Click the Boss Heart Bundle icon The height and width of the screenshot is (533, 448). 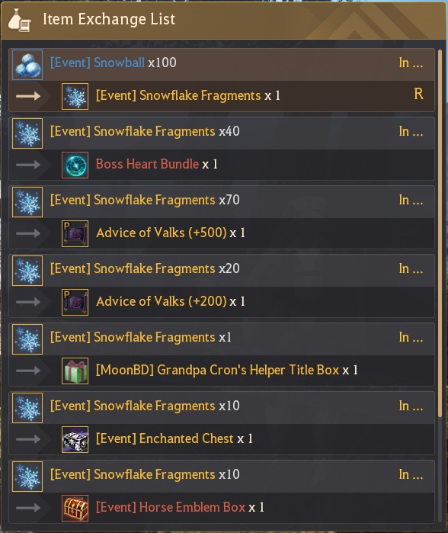point(75,165)
